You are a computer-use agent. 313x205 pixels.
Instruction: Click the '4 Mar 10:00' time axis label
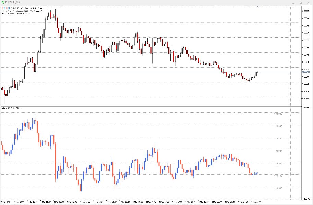[19, 202]
